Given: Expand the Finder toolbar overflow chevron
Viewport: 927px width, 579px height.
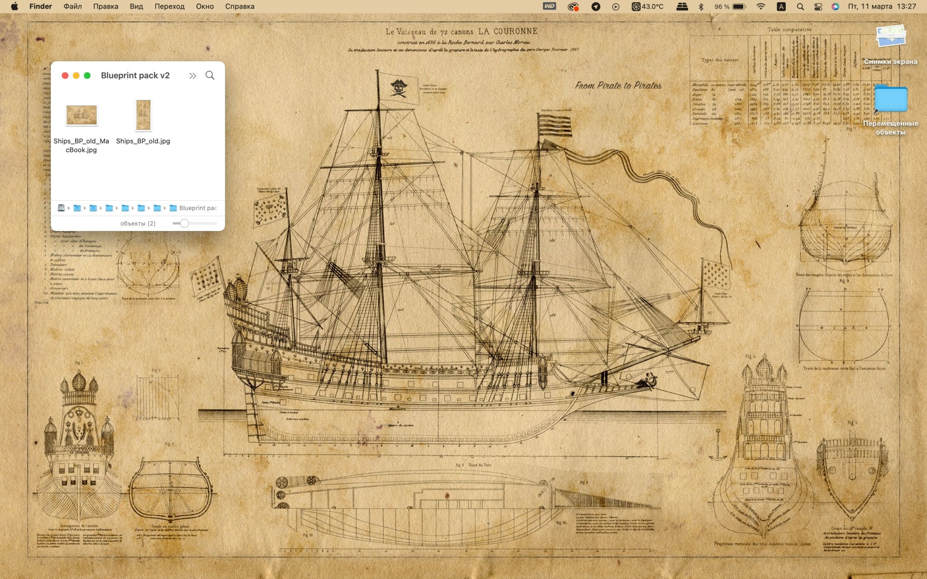Looking at the screenshot, I should point(193,75).
